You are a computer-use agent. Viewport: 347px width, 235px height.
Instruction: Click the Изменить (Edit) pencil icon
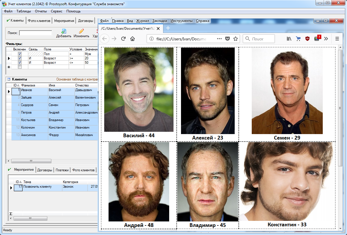81,31
